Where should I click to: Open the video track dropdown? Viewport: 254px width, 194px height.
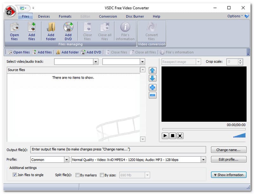[x=96, y=61]
